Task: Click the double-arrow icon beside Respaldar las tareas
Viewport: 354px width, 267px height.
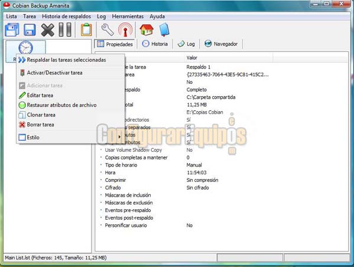Action: click(x=22, y=60)
